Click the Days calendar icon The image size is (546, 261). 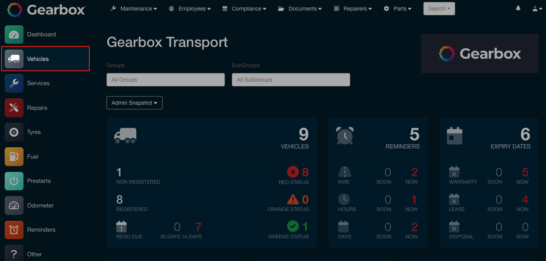click(x=344, y=227)
